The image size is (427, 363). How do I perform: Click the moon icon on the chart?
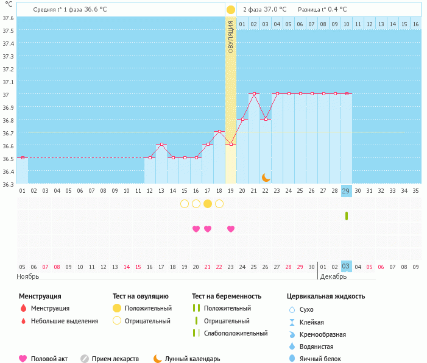pos(266,177)
